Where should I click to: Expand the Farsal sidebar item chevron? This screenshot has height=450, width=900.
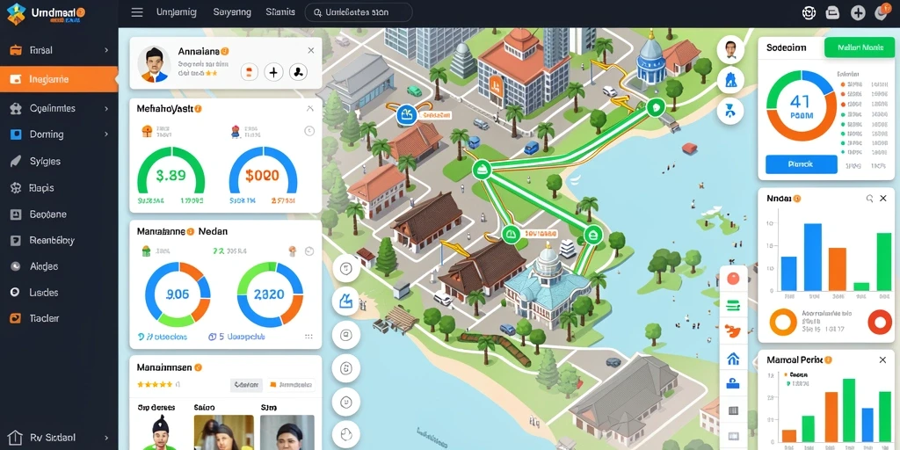point(106,50)
